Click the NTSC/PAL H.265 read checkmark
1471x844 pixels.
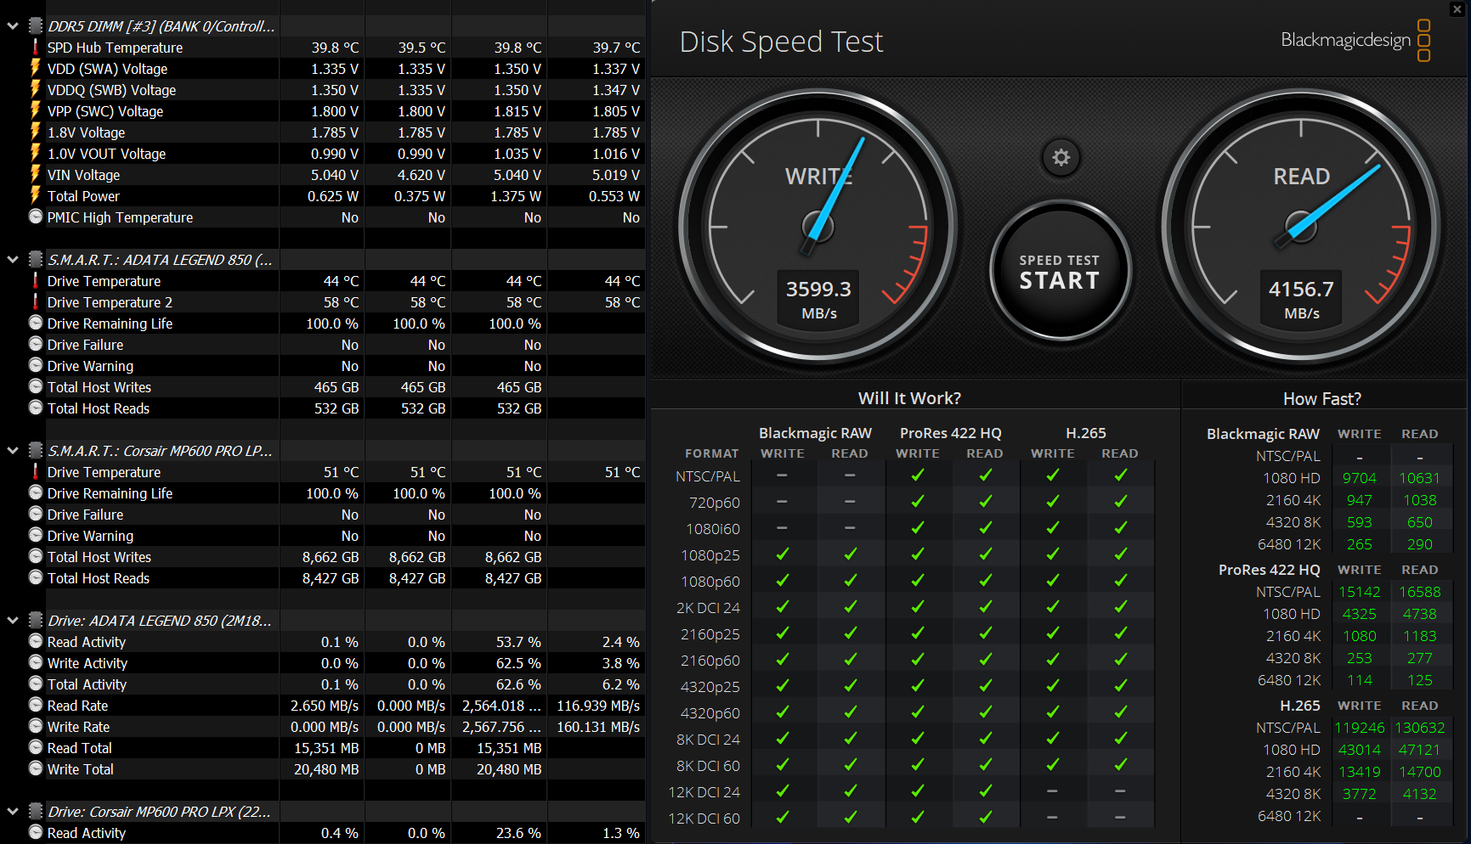[x=1120, y=475]
